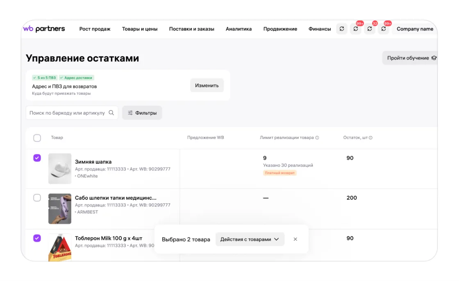
Task: Toggle the select-all checkbox in header
Action: (37, 138)
